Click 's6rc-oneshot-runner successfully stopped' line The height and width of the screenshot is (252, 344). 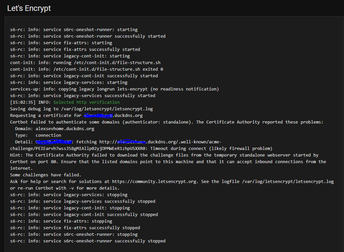(x=88, y=241)
